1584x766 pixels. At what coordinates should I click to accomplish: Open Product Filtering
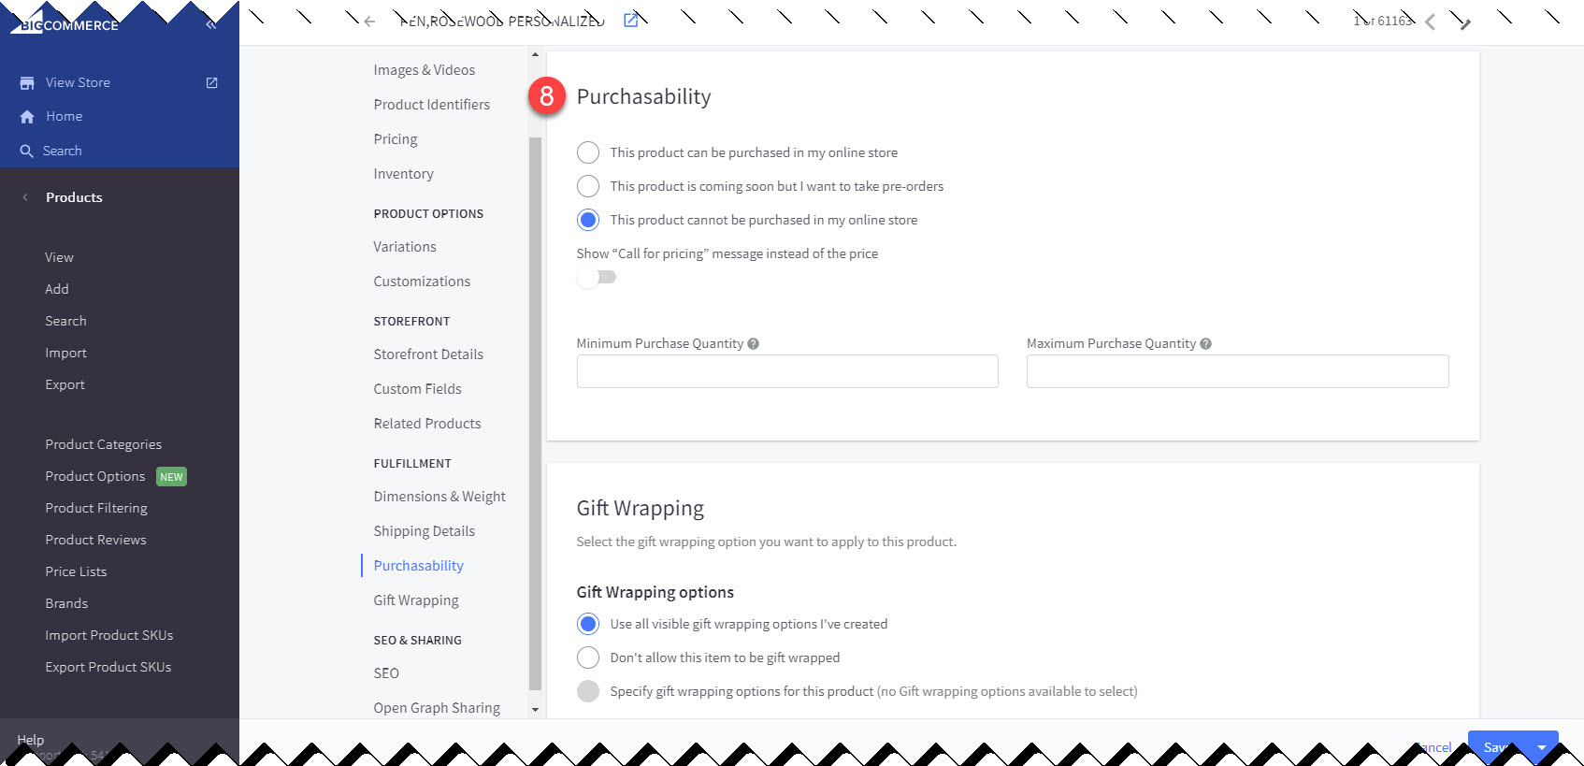coord(96,508)
